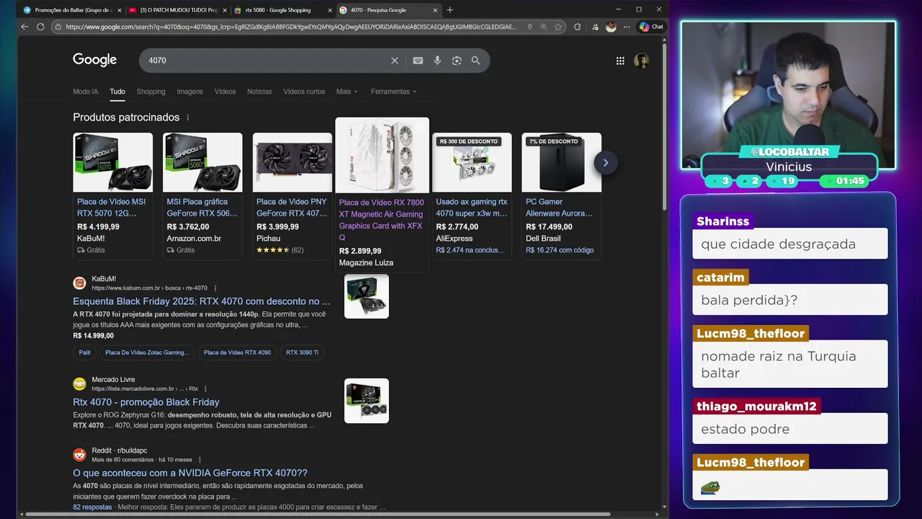Expand the Mais dropdown
The image size is (922, 519).
pos(346,92)
